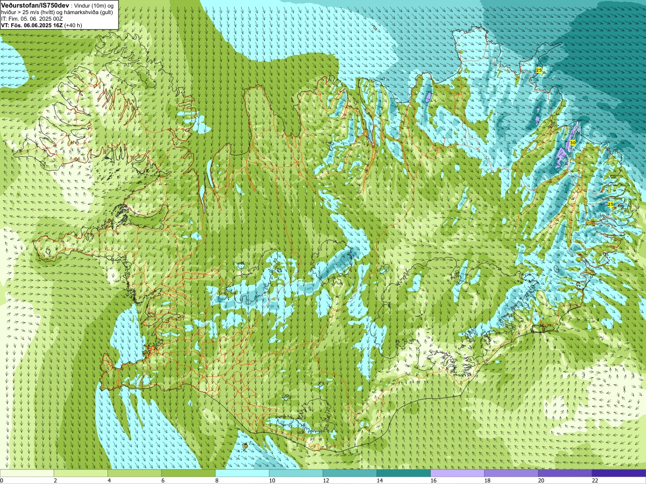646x484 pixels.
Task: Click legend scale number '4'
Action: click(x=109, y=480)
